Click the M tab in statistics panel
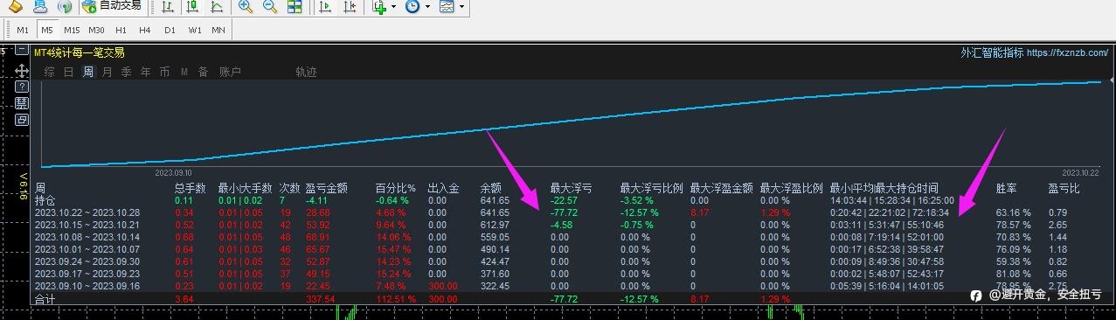The image size is (1116, 320). click(184, 72)
